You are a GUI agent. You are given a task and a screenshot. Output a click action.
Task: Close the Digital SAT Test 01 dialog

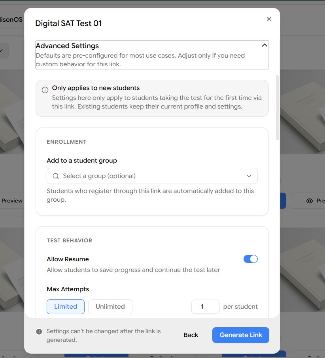269,19
